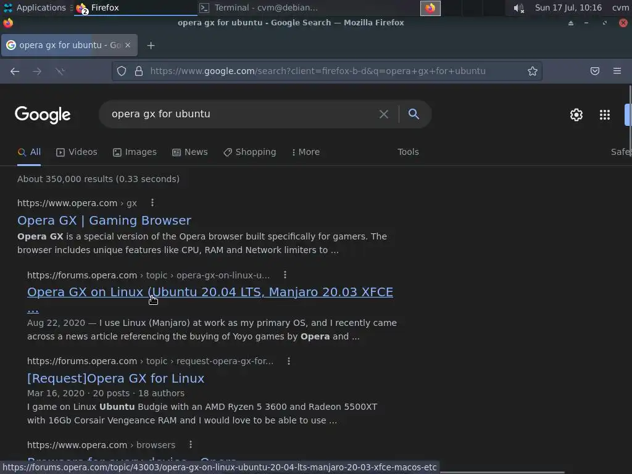Expand the More search categories menu
The height and width of the screenshot is (474, 632).
(x=306, y=152)
